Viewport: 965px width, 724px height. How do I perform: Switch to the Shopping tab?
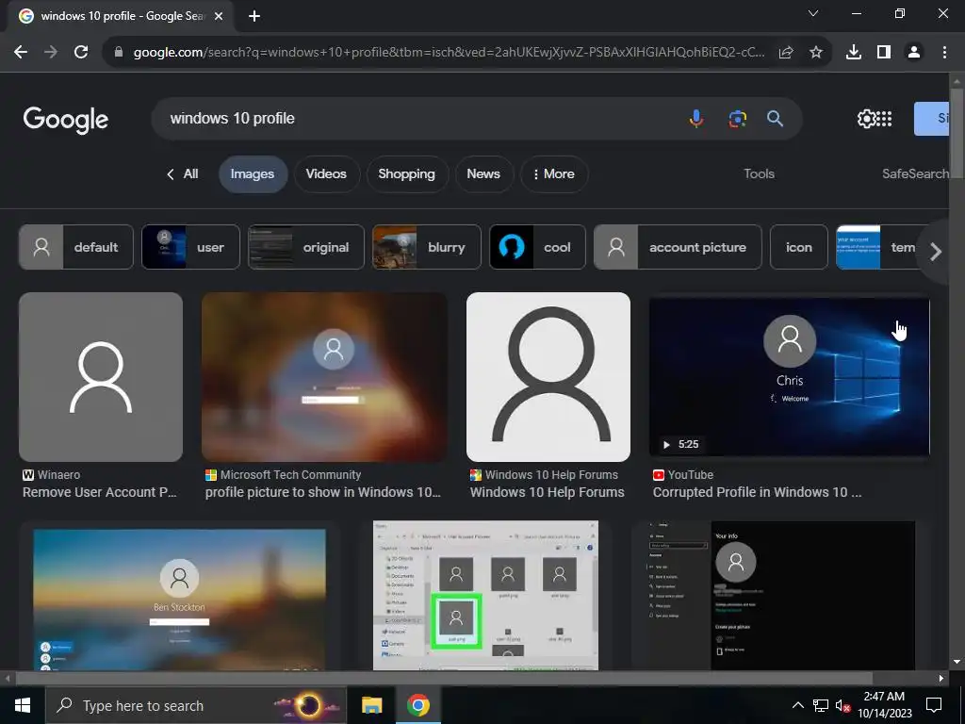pyautogui.click(x=407, y=174)
